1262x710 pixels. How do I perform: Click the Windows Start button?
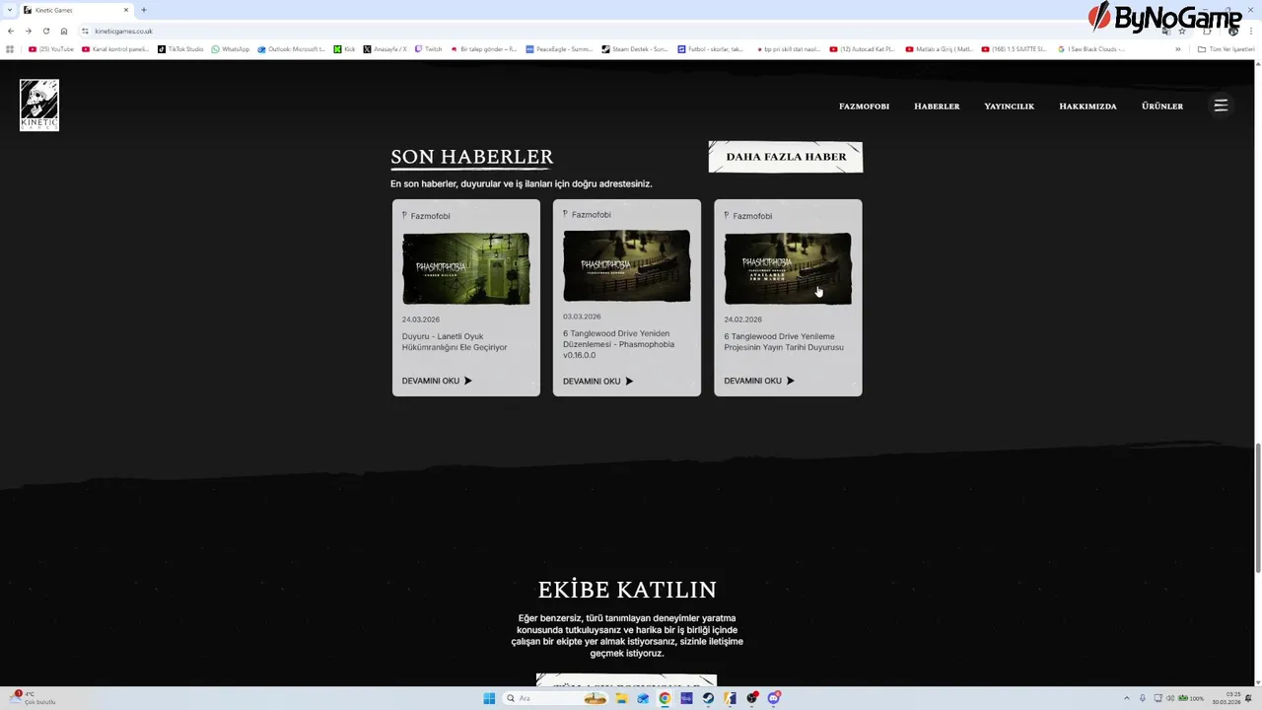(x=489, y=698)
